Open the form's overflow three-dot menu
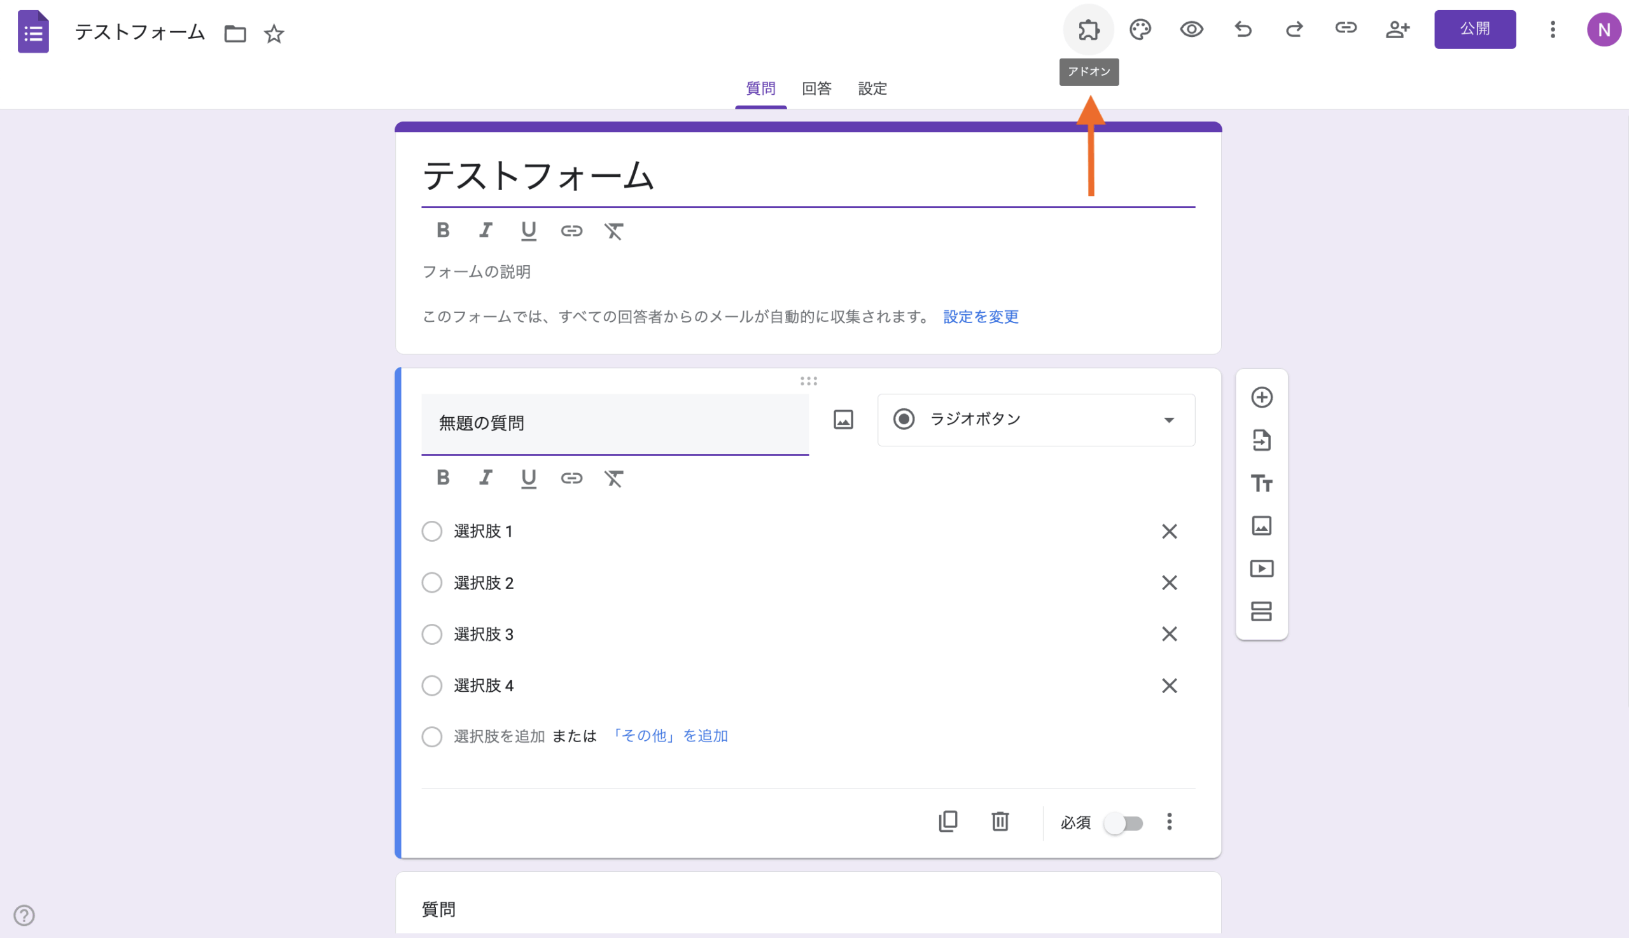 pyautogui.click(x=1552, y=29)
